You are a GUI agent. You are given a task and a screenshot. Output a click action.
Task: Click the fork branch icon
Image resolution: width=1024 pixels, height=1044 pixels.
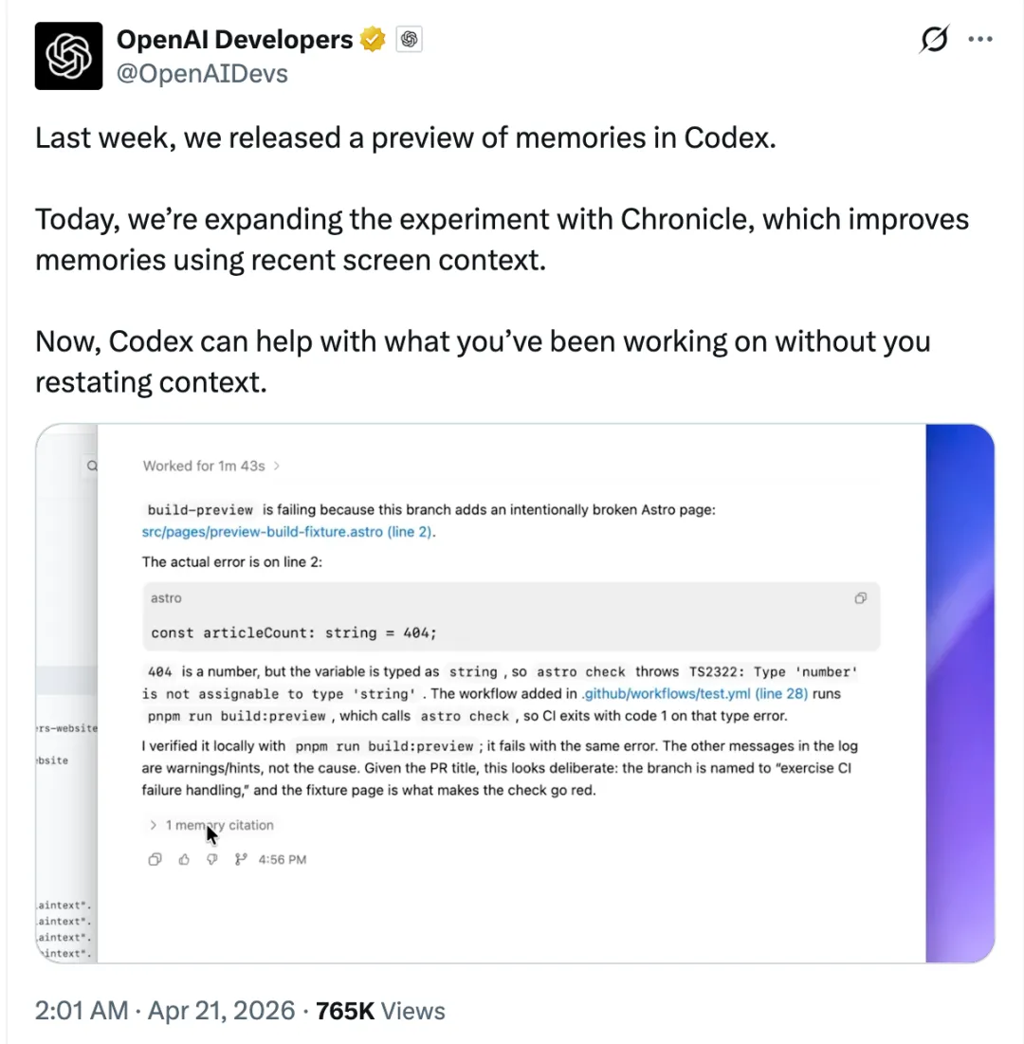pos(240,860)
